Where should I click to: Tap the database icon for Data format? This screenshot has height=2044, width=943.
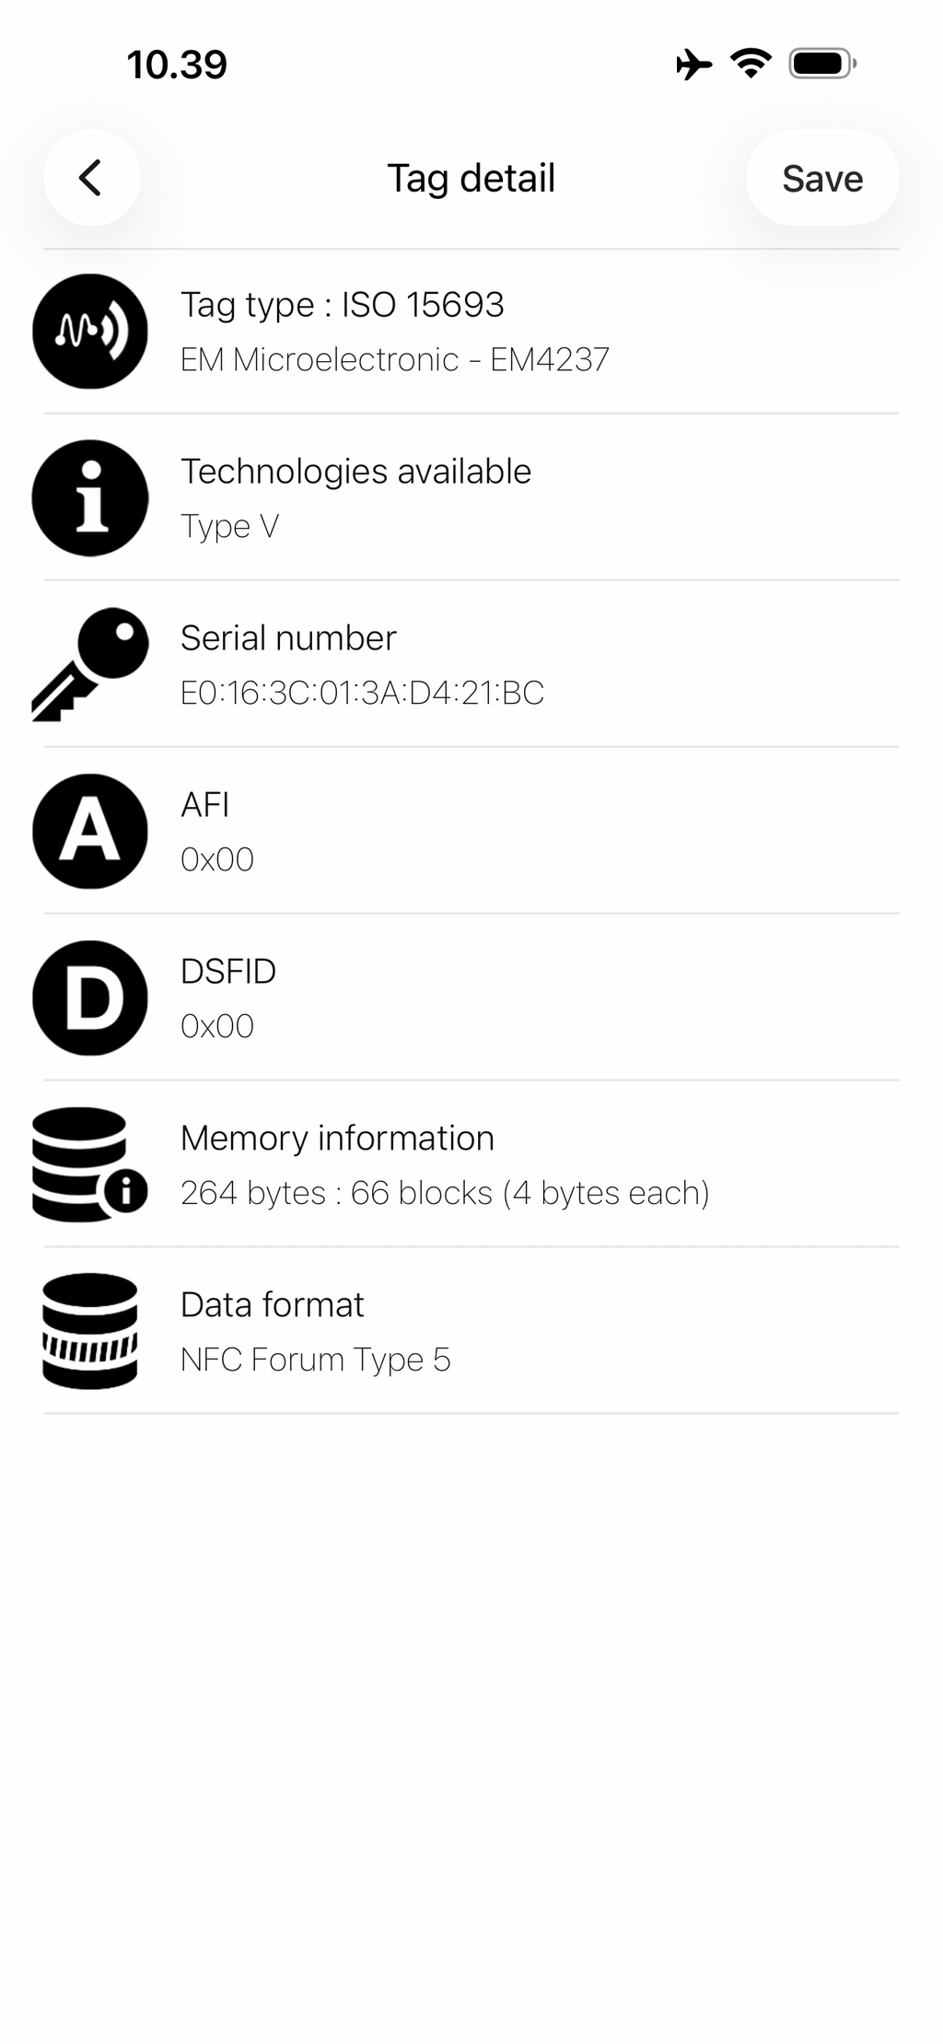(x=90, y=1332)
